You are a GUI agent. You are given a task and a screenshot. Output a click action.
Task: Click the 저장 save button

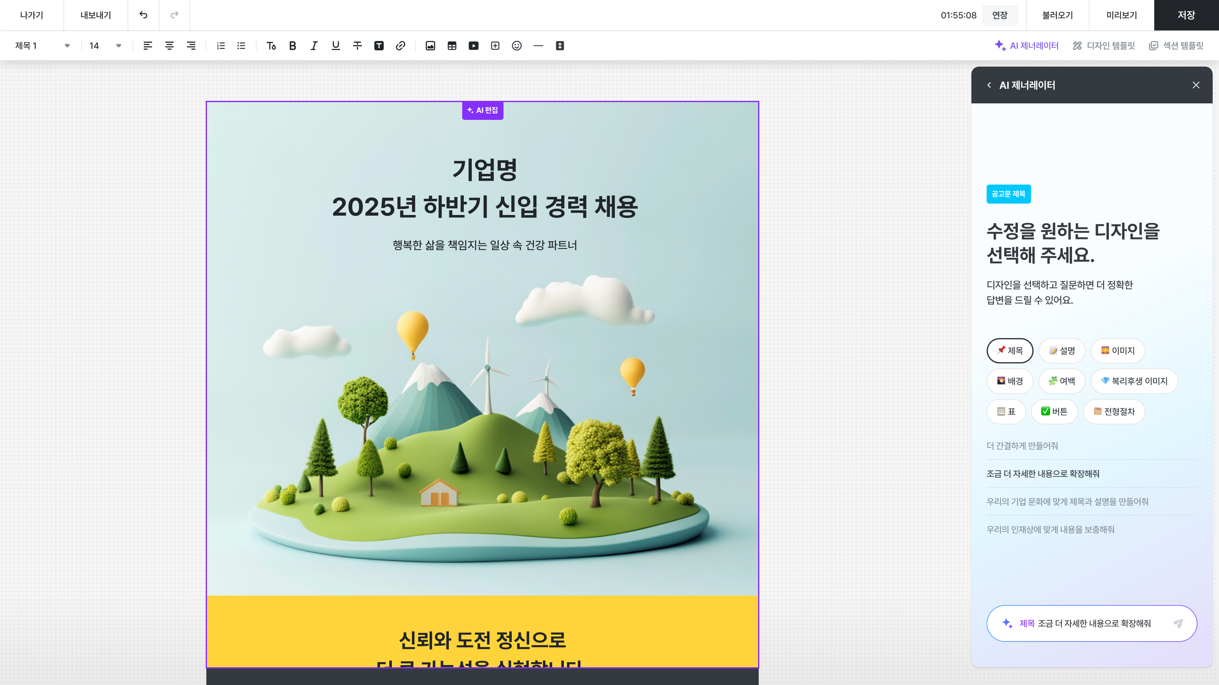click(x=1185, y=15)
